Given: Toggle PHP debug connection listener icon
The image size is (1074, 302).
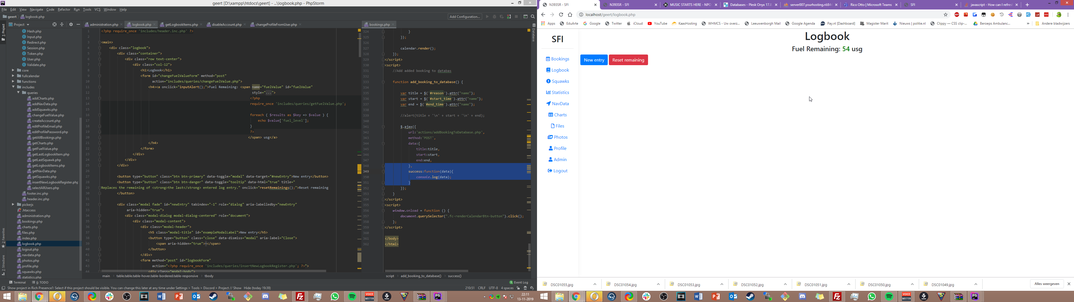Looking at the screenshot, I should coord(509,17).
